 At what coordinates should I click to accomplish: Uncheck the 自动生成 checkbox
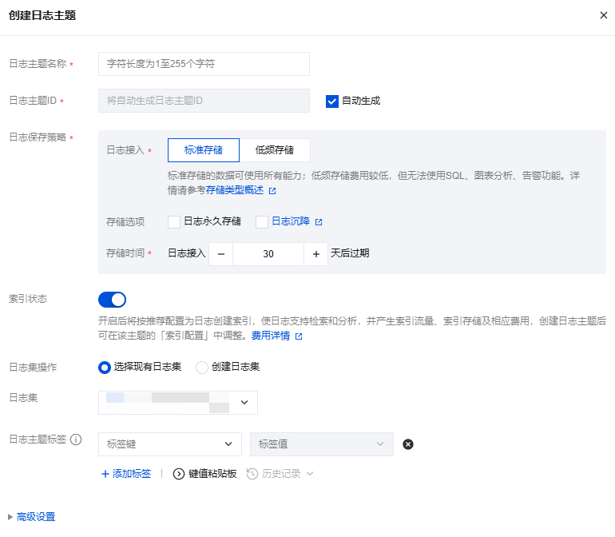pyautogui.click(x=331, y=101)
